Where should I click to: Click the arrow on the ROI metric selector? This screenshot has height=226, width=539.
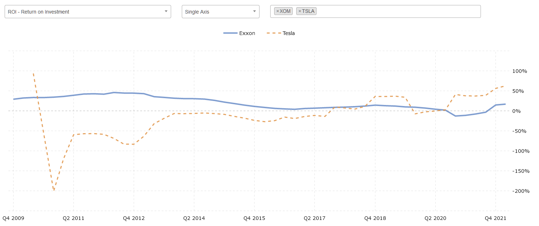click(x=166, y=11)
